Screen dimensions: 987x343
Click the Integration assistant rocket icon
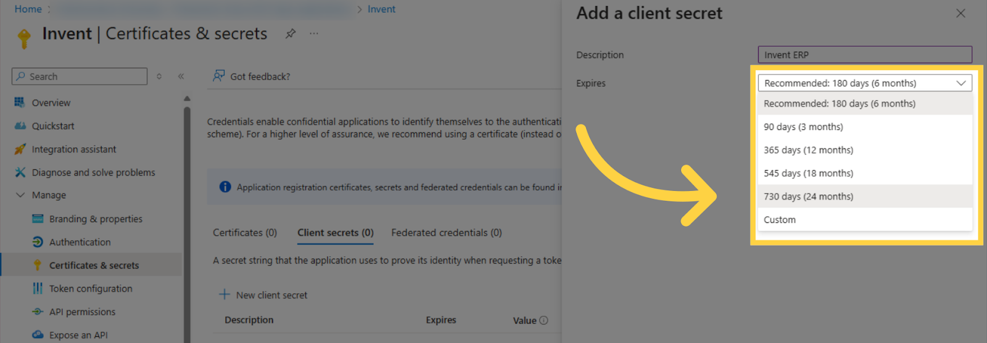pos(20,149)
